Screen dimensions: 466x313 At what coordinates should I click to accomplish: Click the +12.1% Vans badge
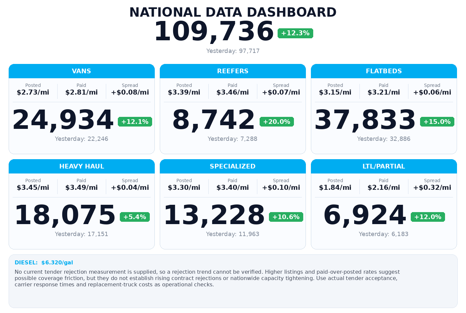pos(135,122)
